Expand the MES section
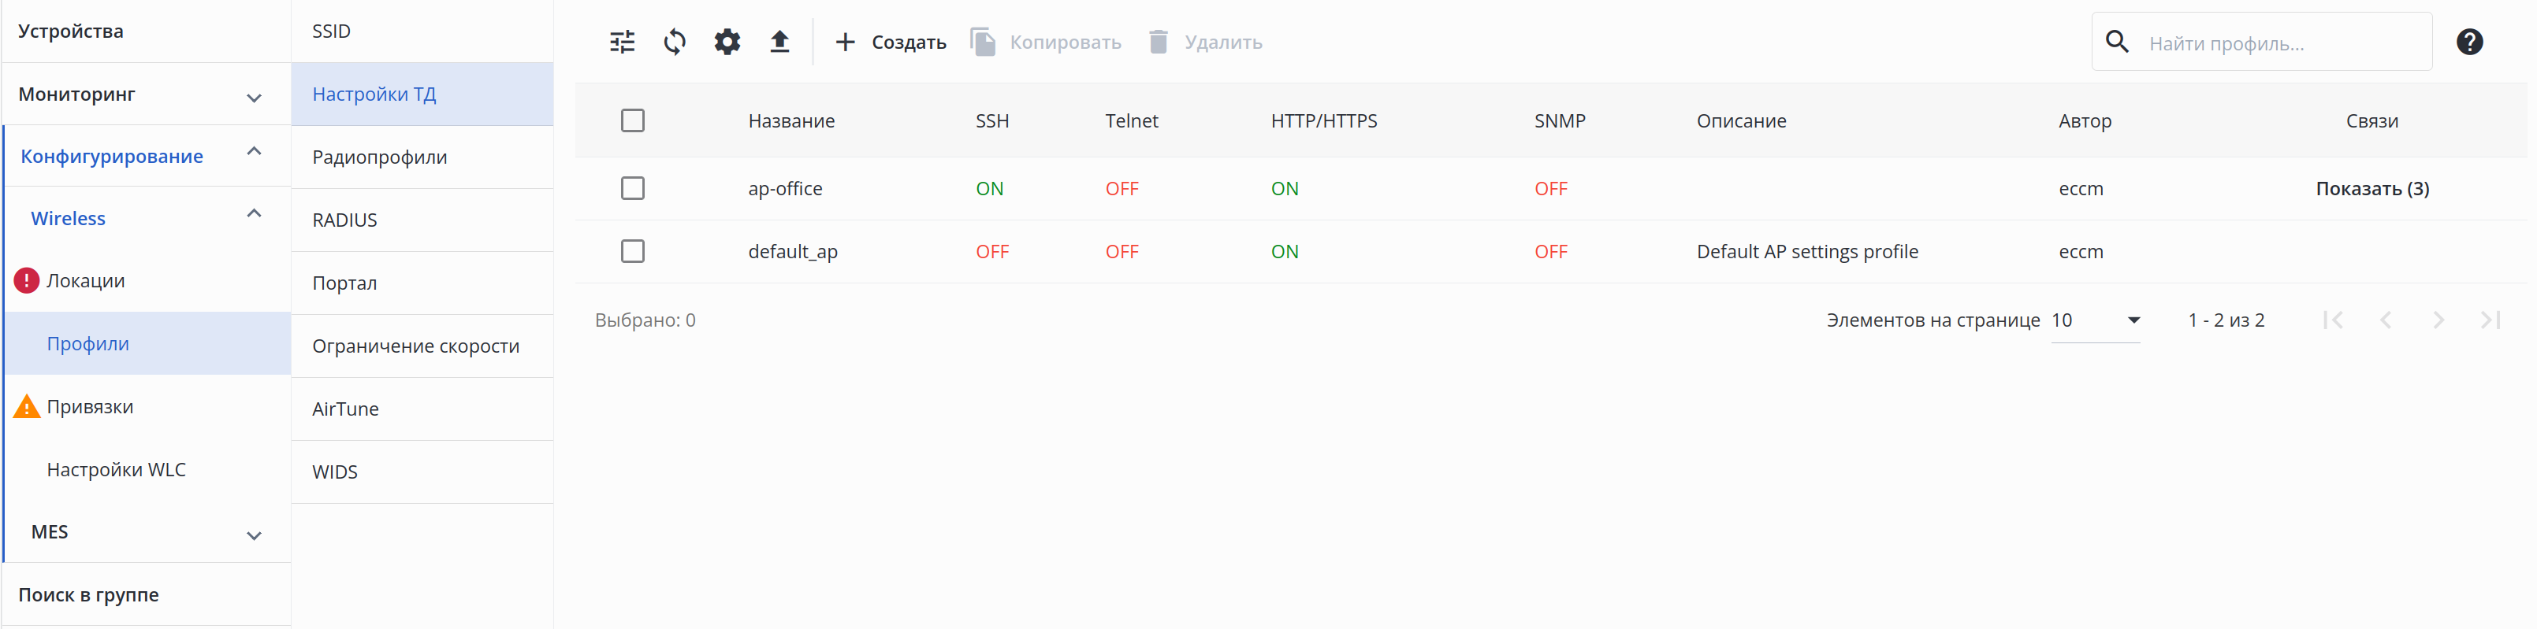The width and height of the screenshot is (2537, 629). click(253, 535)
